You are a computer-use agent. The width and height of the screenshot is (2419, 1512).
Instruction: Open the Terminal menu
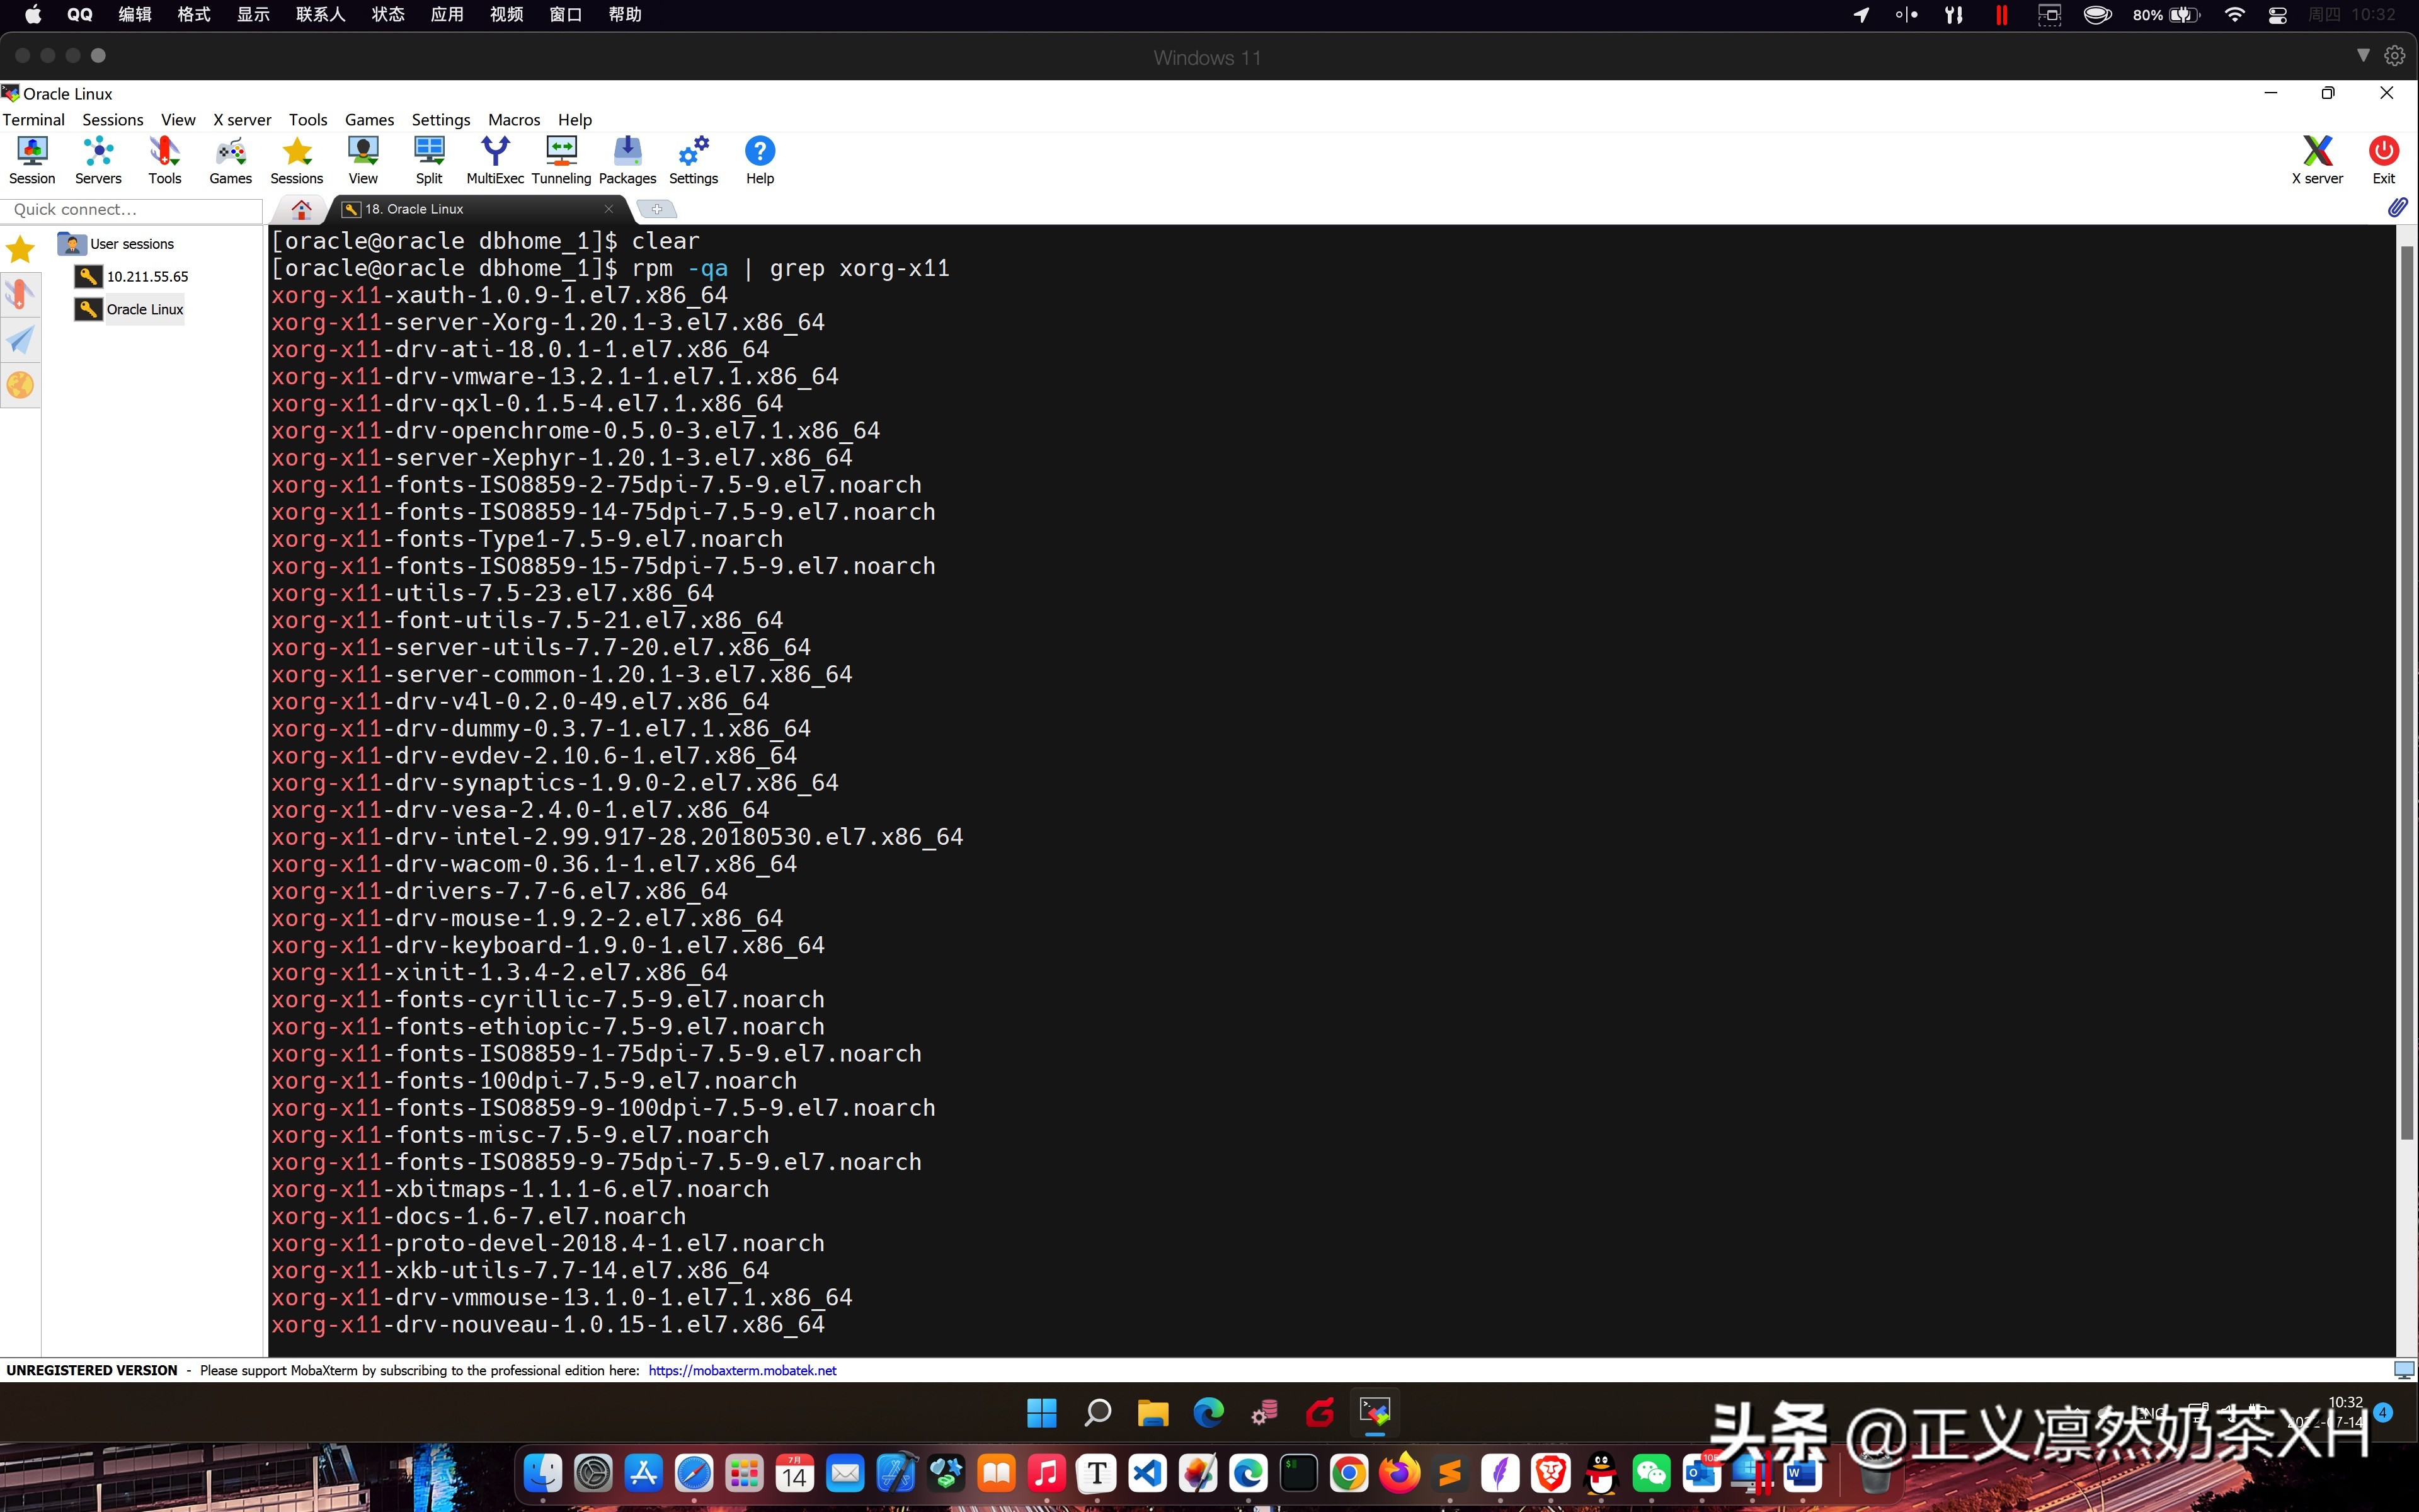(33, 119)
